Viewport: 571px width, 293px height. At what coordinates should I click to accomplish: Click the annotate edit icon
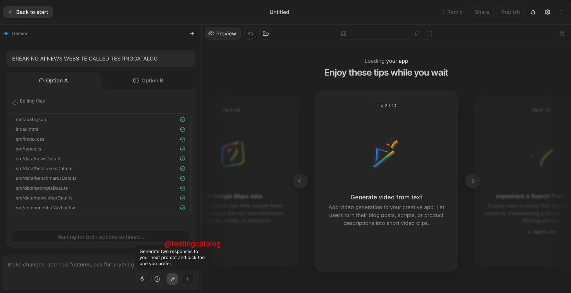coord(562,33)
